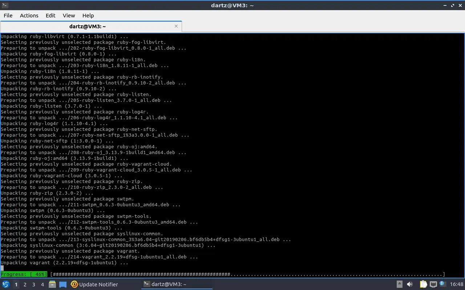Open the Help menu
This screenshot has width=465, height=290.
[88, 16]
